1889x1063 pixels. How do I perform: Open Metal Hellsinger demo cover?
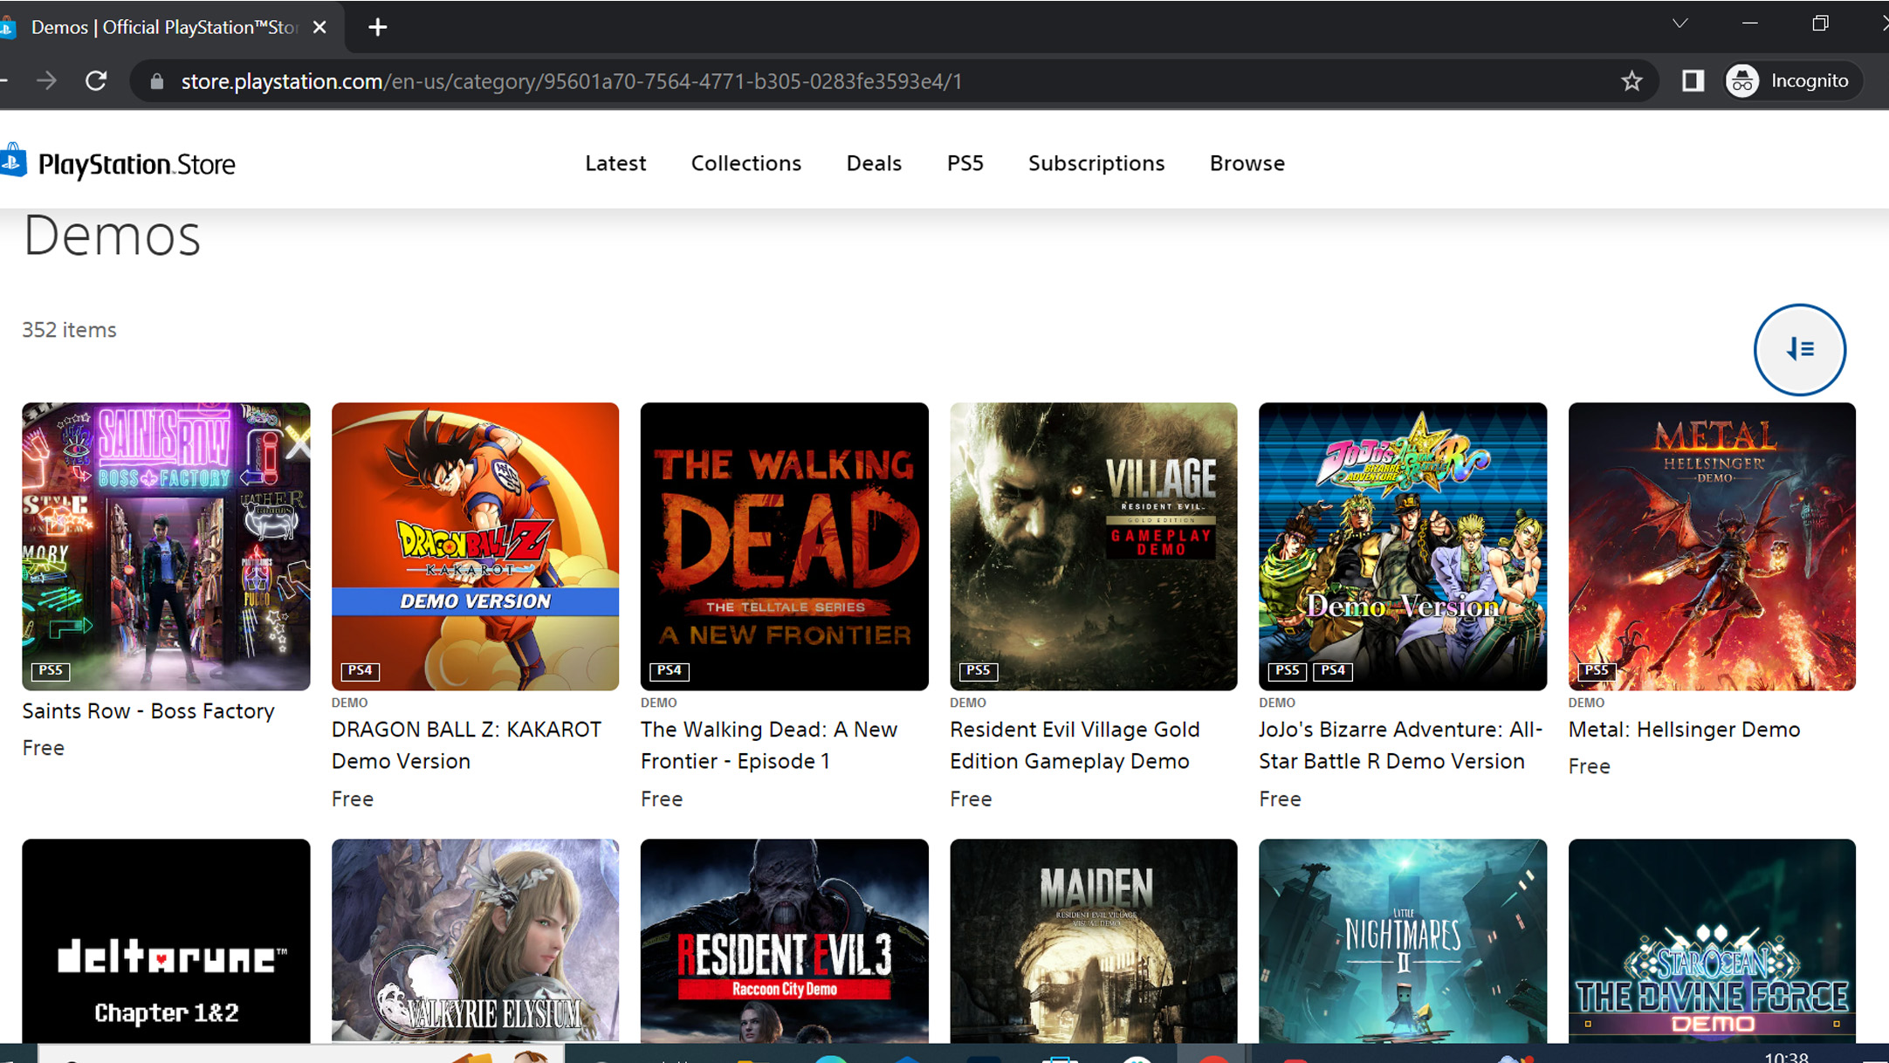(x=1712, y=546)
